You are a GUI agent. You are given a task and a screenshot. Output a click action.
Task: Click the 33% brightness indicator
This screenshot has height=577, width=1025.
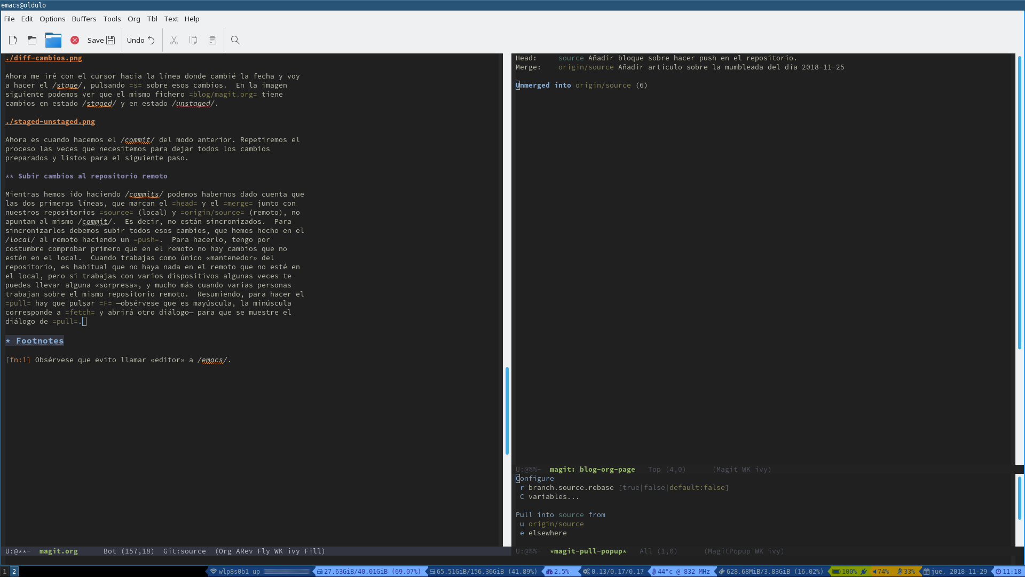click(906, 572)
